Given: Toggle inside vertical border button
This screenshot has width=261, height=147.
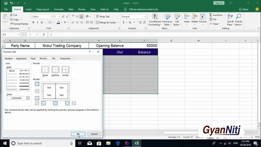Looking at the screenshot, I should click(x=55, y=103).
